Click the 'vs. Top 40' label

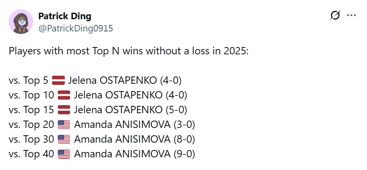[x=31, y=154]
